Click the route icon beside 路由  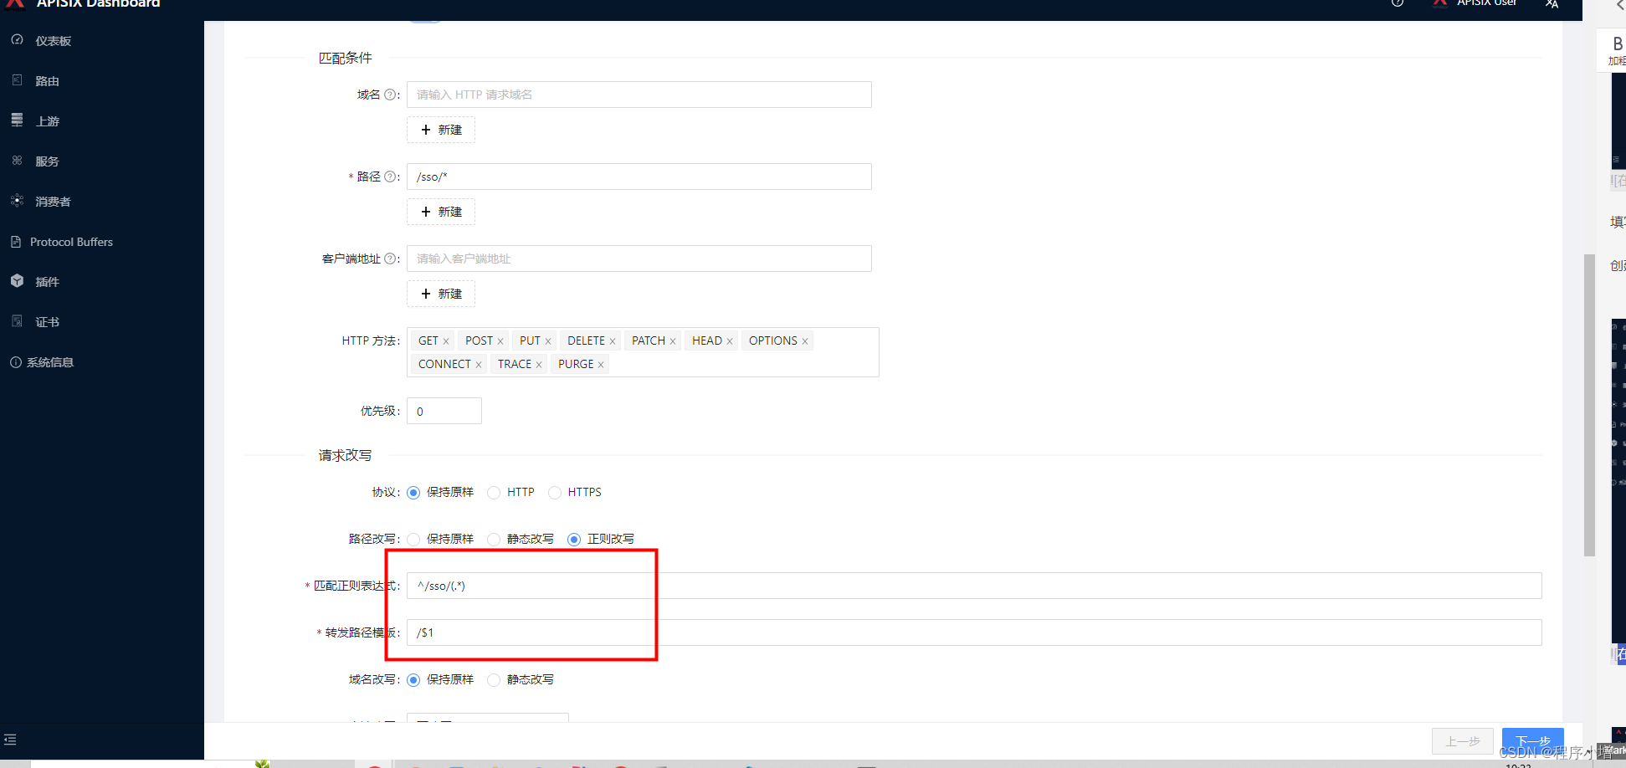pos(17,80)
